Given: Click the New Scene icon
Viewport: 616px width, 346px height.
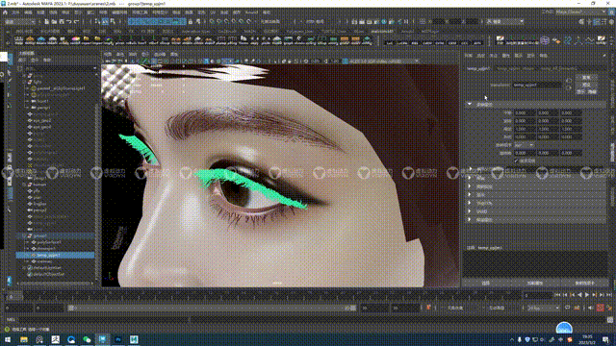Looking at the screenshot, I should [x=47, y=21].
